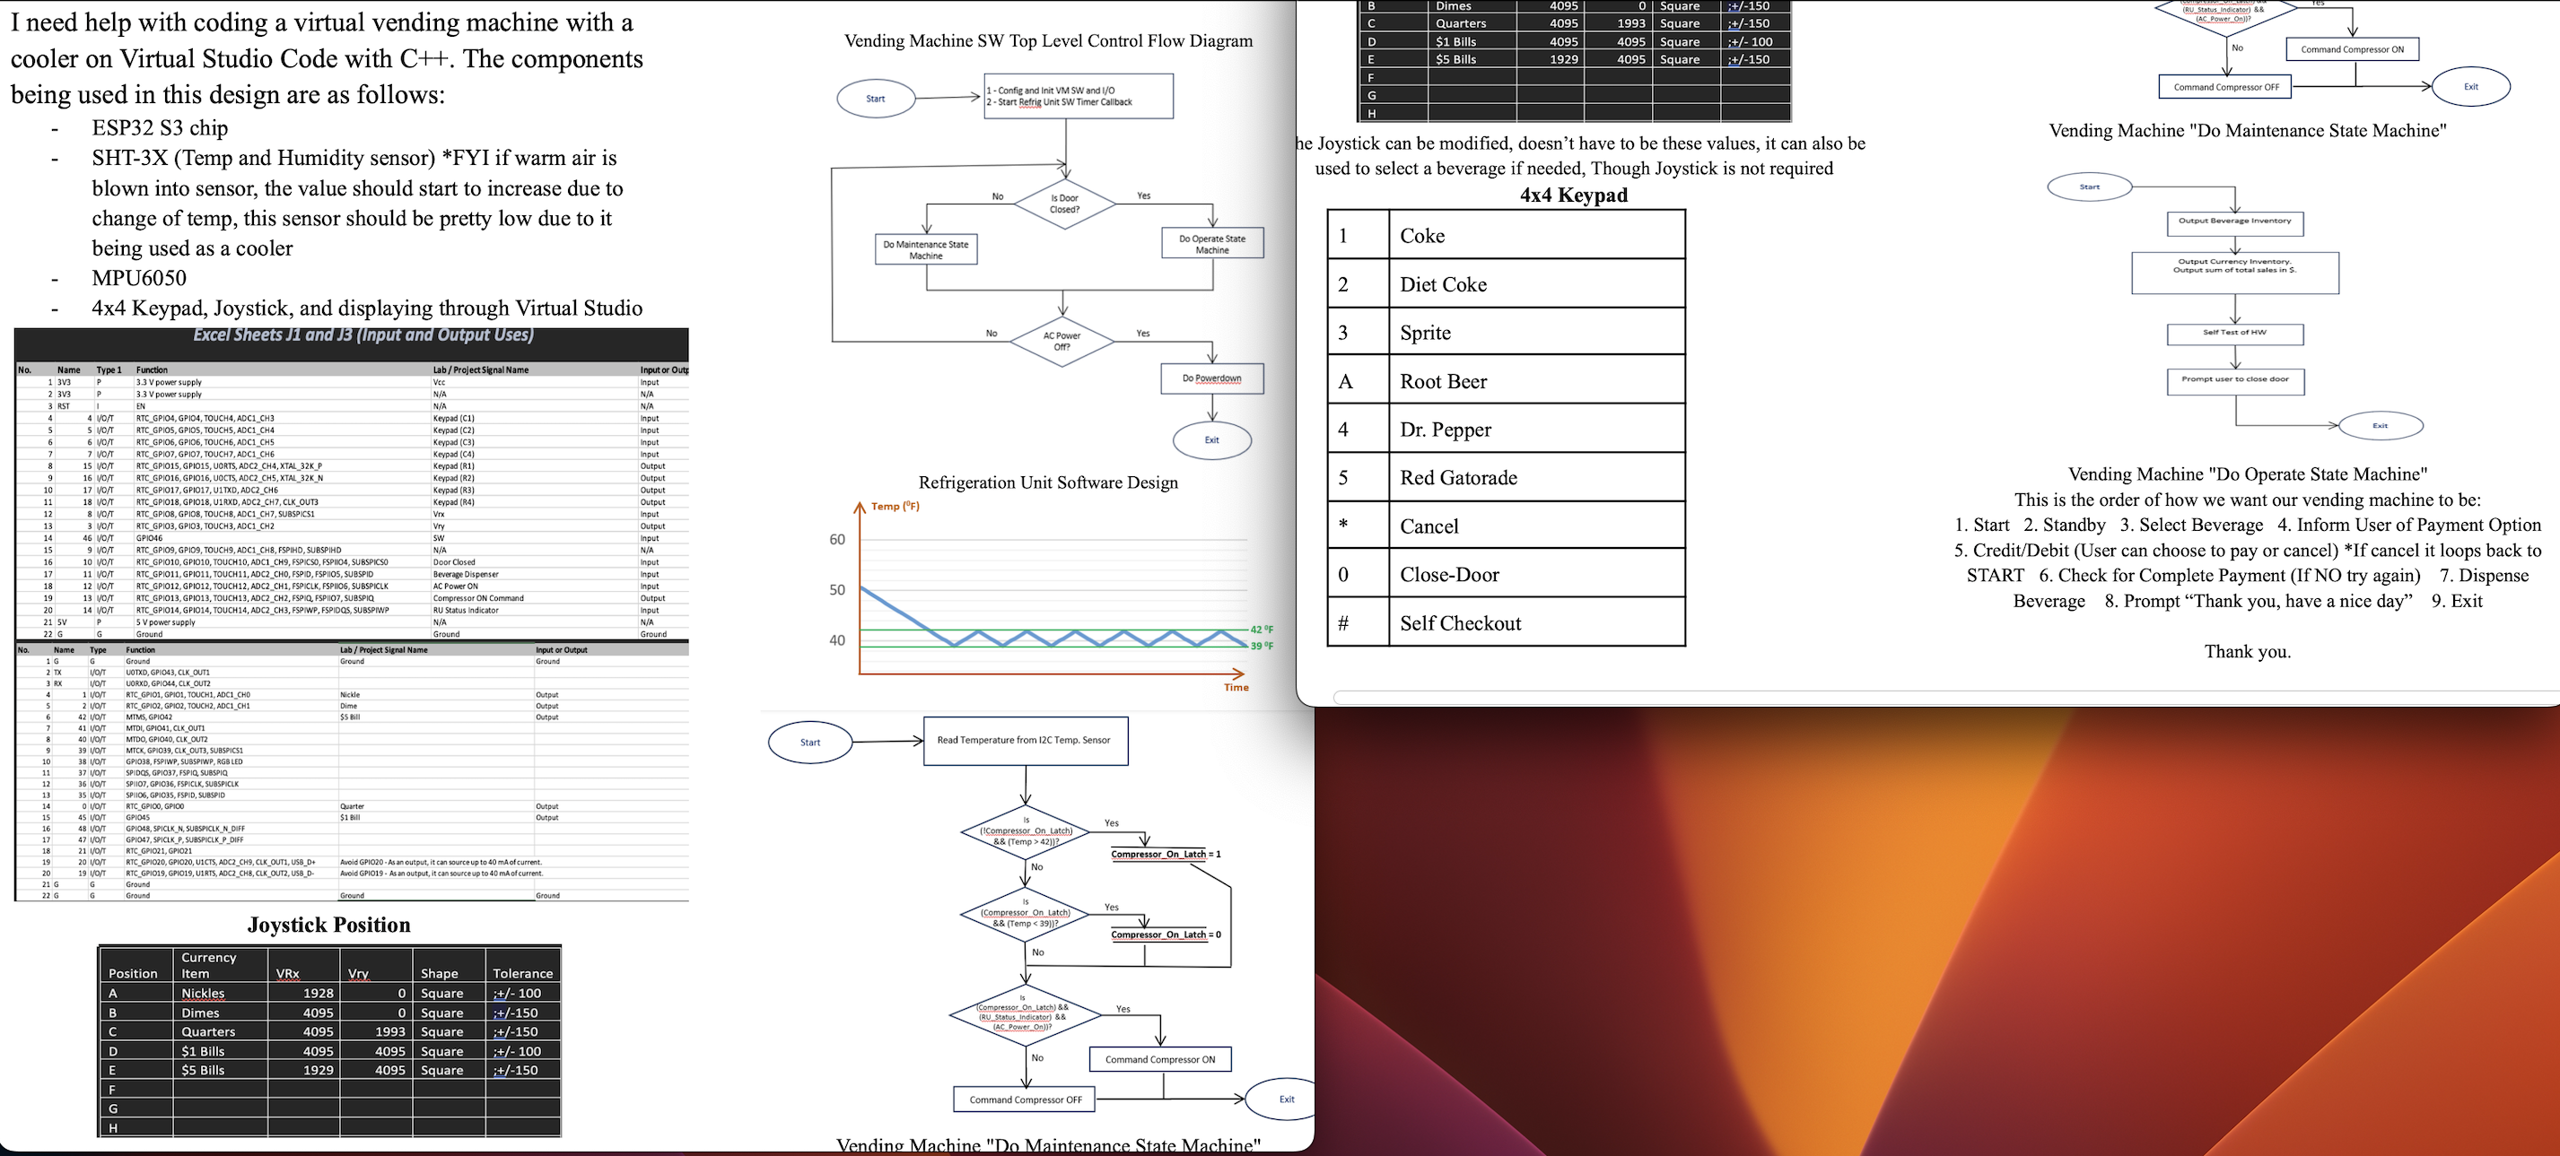Click the 'Self Test of HW' flowchart box
Screen dimensions: 2560x1156
pos(2234,333)
